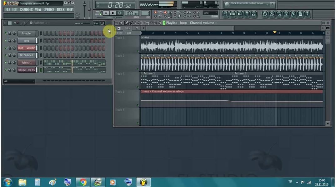
Task: Stop playback with the stop button
Action: click(x=113, y=13)
